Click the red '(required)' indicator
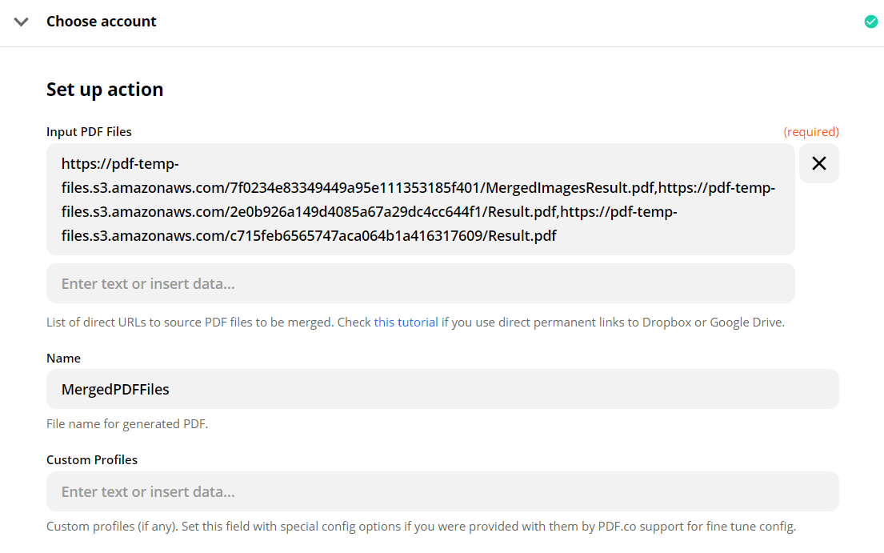 [810, 131]
